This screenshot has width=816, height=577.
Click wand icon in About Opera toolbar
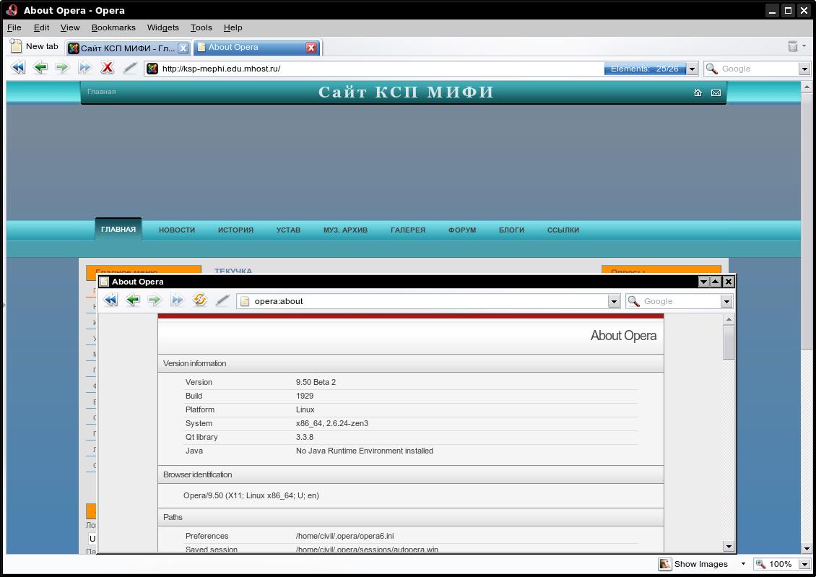(222, 300)
